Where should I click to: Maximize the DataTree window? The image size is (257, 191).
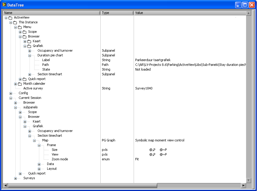pos(245,5)
